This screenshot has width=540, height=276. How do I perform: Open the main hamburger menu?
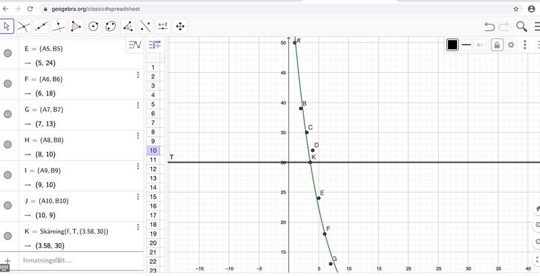[x=537, y=26]
